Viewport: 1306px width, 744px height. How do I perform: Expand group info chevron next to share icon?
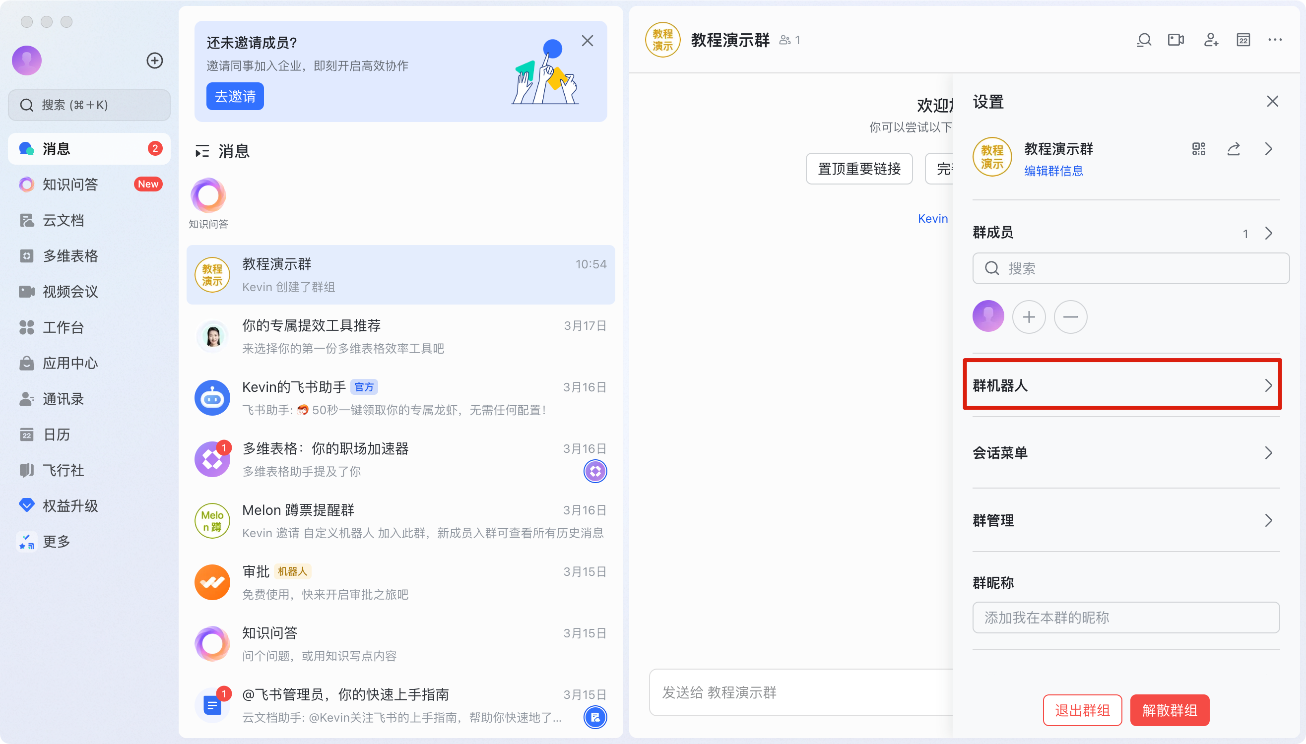pyautogui.click(x=1268, y=149)
